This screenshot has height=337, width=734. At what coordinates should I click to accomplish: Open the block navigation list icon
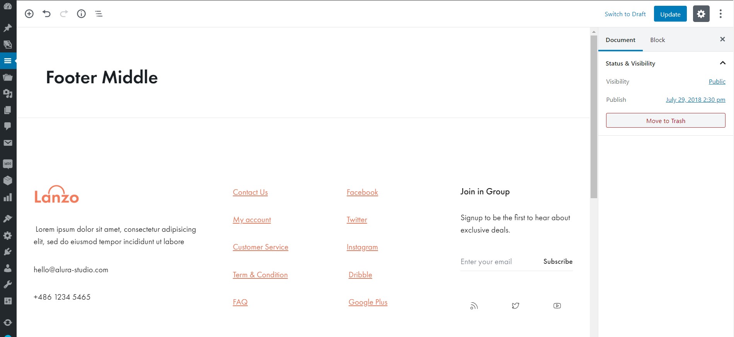point(99,14)
